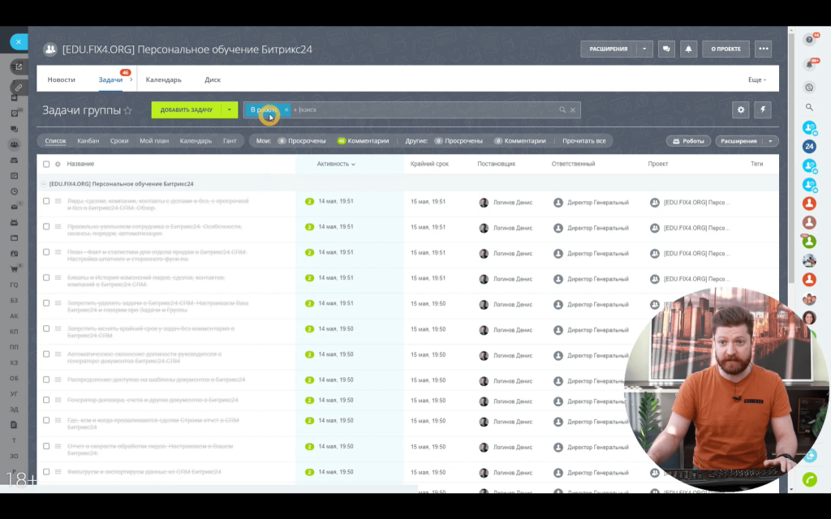Click the РАСШИРЕНИЯ button in the header
The width and height of the screenshot is (831, 519).
tap(609, 49)
